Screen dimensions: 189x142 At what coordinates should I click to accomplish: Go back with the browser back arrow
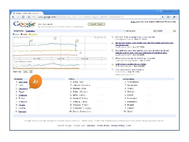coord(13,17)
